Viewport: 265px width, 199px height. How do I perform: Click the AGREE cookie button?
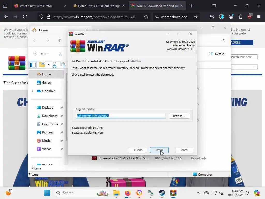pos(242,42)
